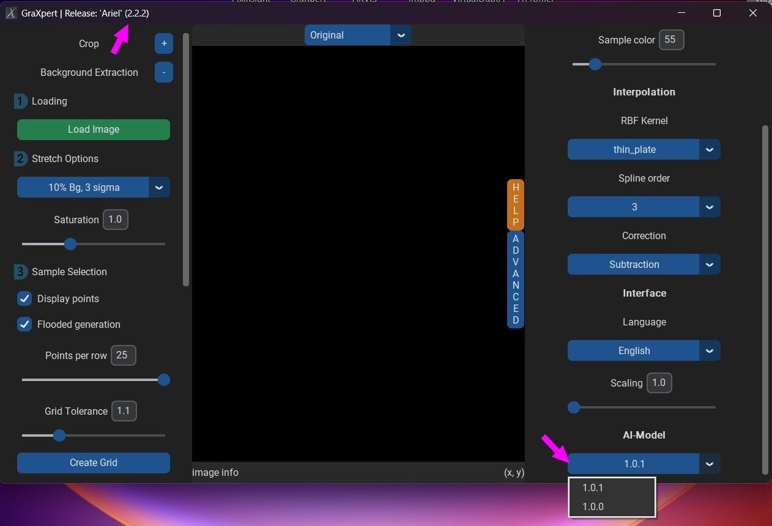
Task: Click the AI-Model 1.0.1 dropdown button
Action: [x=644, y=464]
